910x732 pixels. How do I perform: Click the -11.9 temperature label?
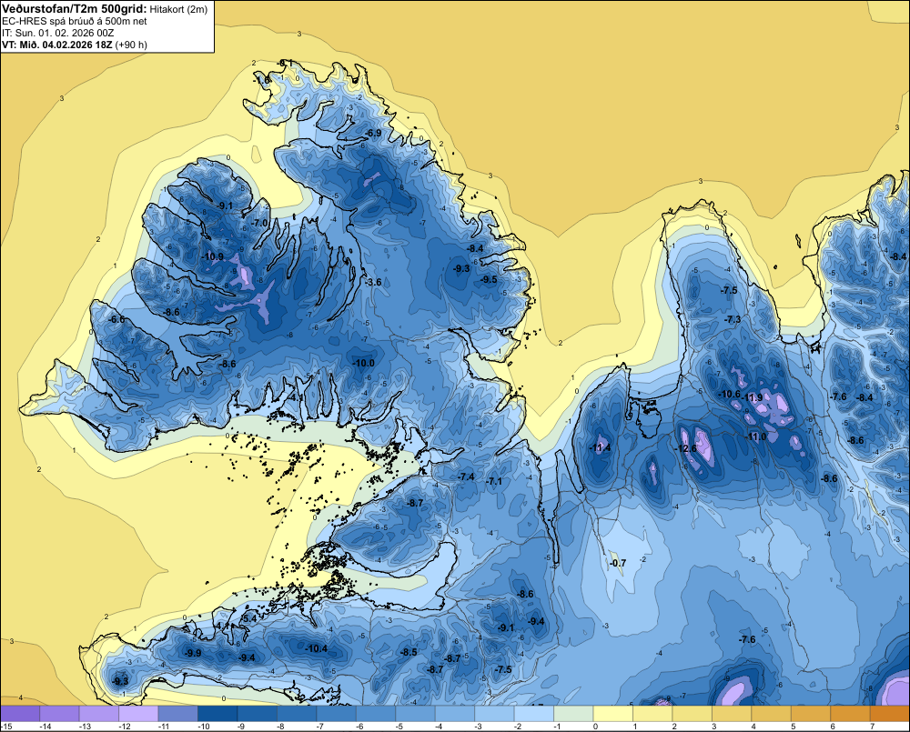[752, 397]
